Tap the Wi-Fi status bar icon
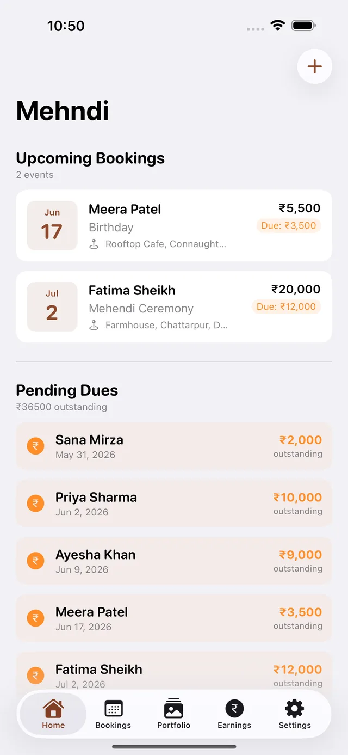 click(x=278, y=26)
